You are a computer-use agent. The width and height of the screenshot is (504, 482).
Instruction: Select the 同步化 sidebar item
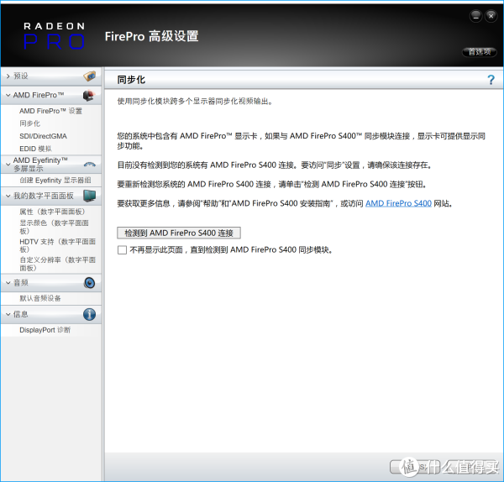pos(30,123)
